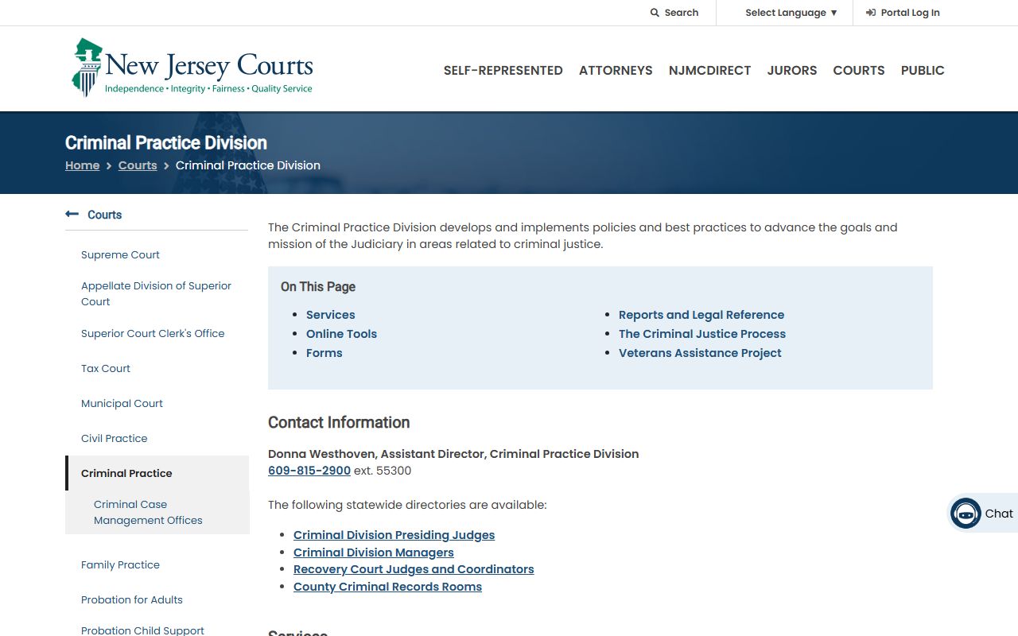The width and height of the screenshot is (1018, 636).
Task: Click the Search button text
Action: tap(682, 13)
